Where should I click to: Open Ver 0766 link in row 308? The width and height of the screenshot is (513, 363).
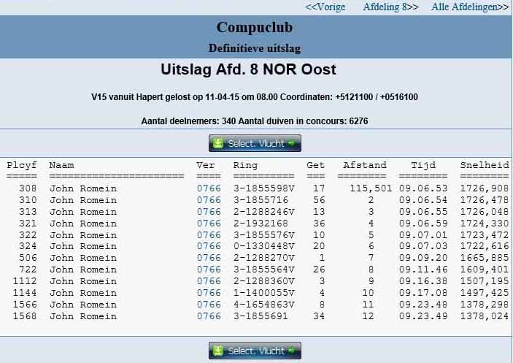[x=209, y=188]
